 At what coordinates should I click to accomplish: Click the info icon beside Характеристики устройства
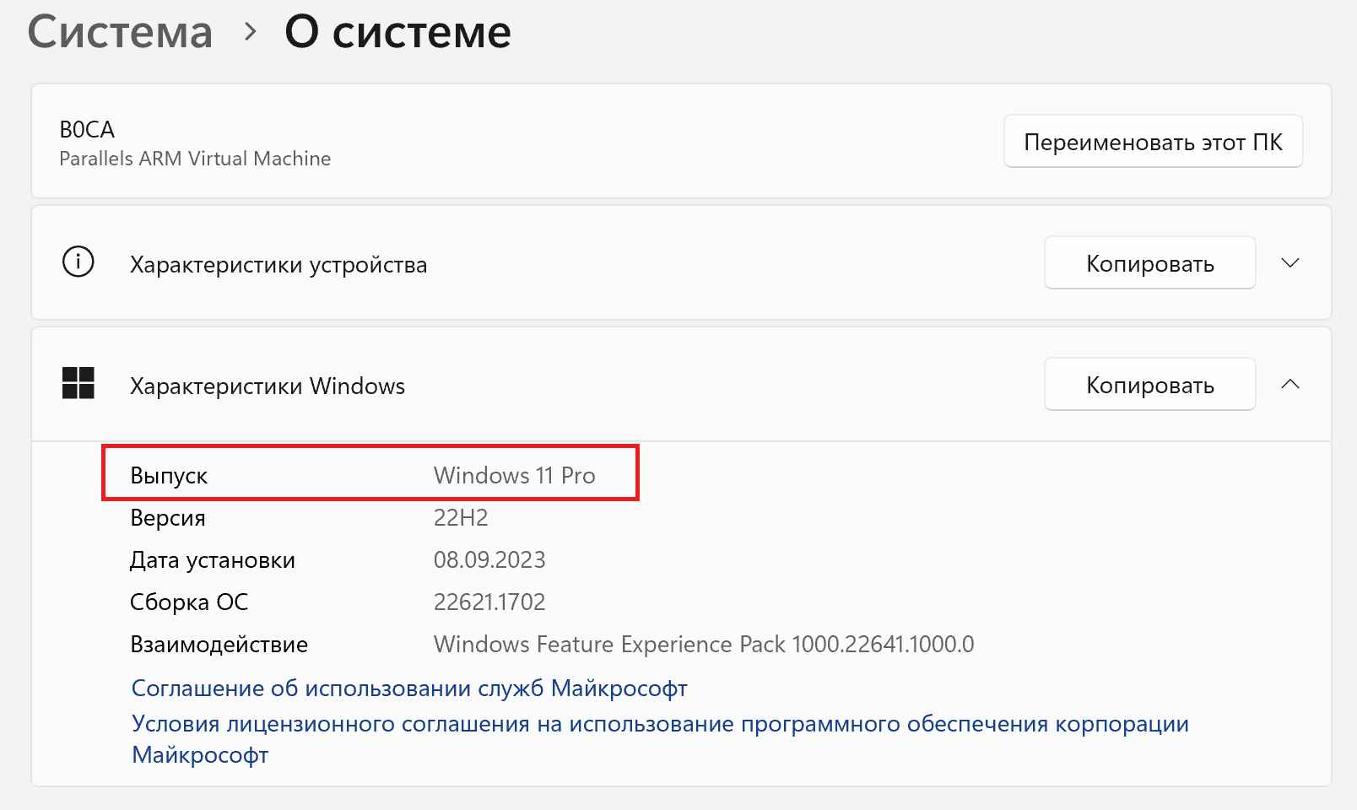[78, 262]
